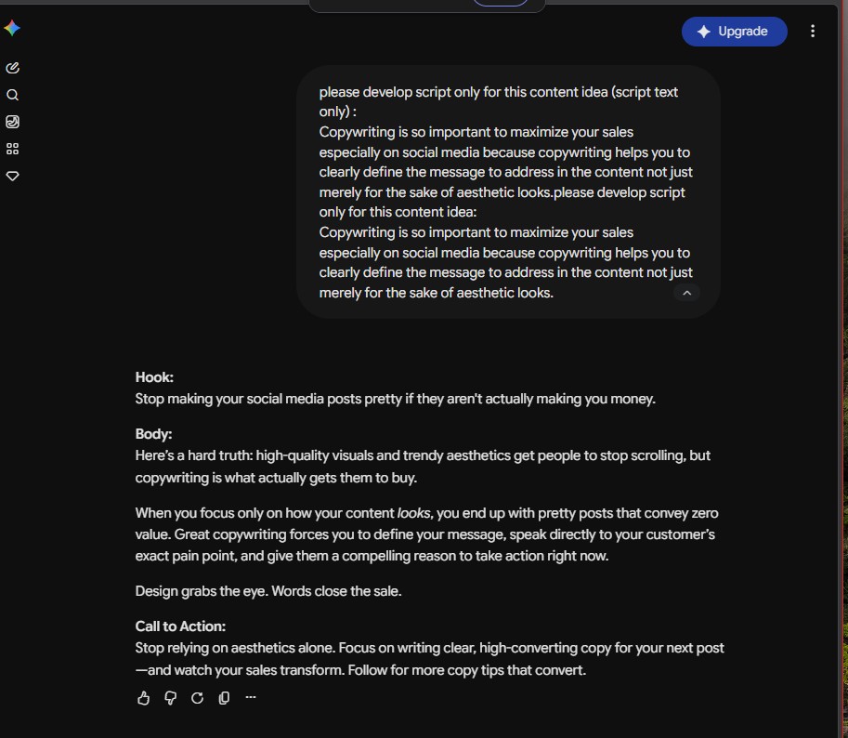This screenshot has height=738, width=848.
Task: Start a new chat with the pencil icon
Action: 12,68
